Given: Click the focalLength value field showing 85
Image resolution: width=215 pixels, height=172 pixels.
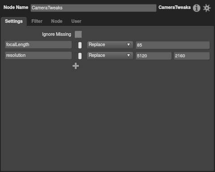Looking at the screenshot, I should tap(173, 45).
